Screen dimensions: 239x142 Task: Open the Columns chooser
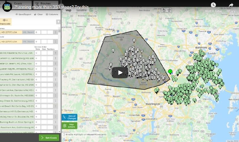52,14
